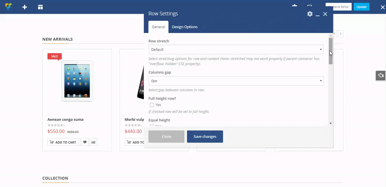The image size is (386, 187).
Task: Add first product to wishlist heart
Action: [85, 142]
